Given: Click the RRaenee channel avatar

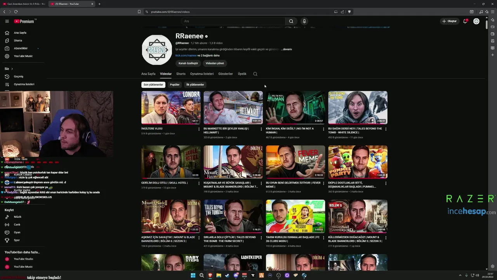Looking at the screenshot, I should [x=157, y=50].
